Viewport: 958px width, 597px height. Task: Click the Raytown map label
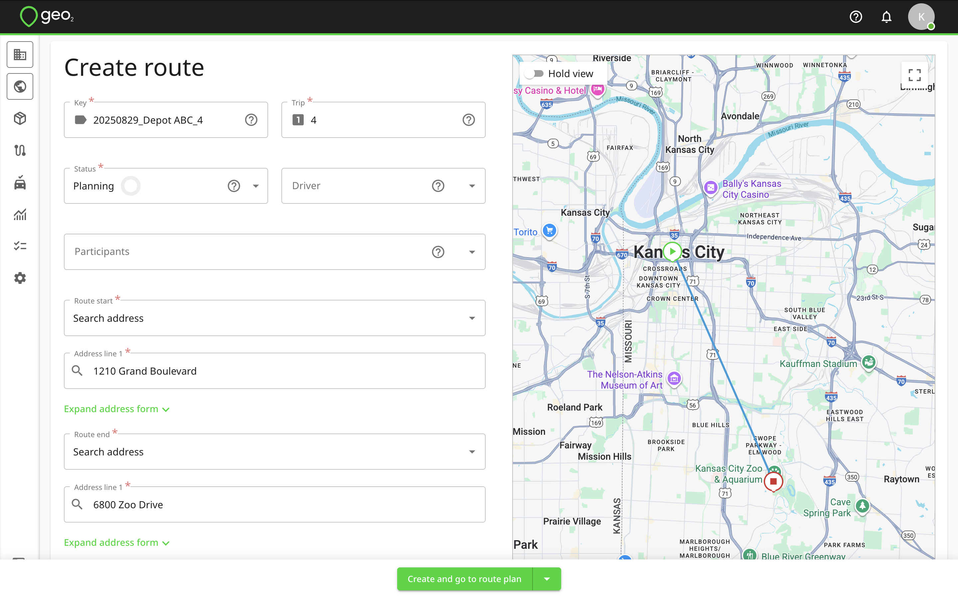click(901, 479)
